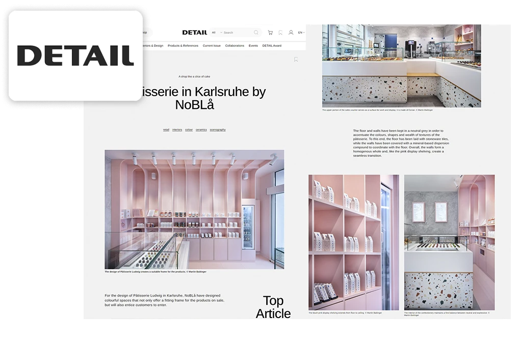This screenshot has width=522, height=343.
Task: Open the user account icon
Action: coord(291,33)
